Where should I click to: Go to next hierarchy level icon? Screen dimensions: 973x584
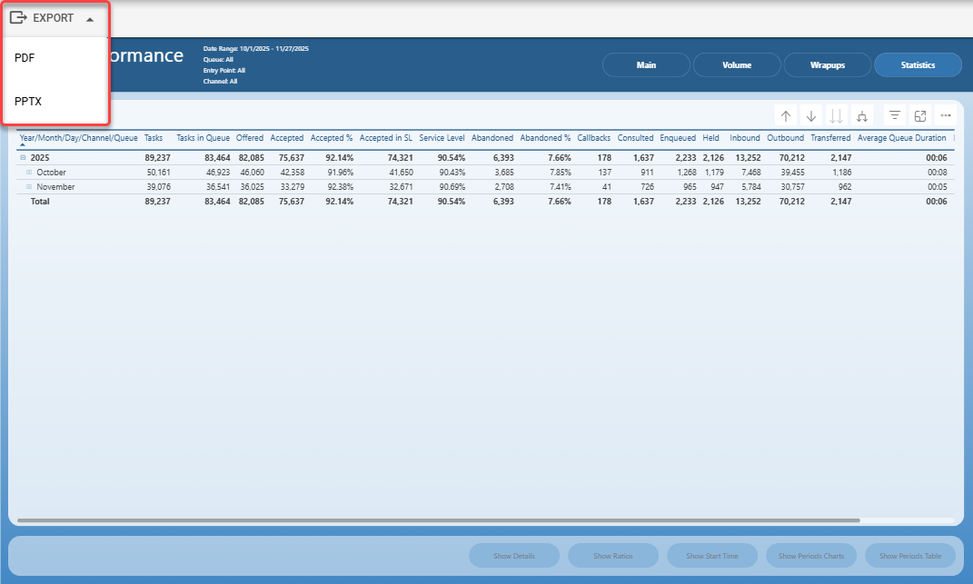(x=837, y=116)
